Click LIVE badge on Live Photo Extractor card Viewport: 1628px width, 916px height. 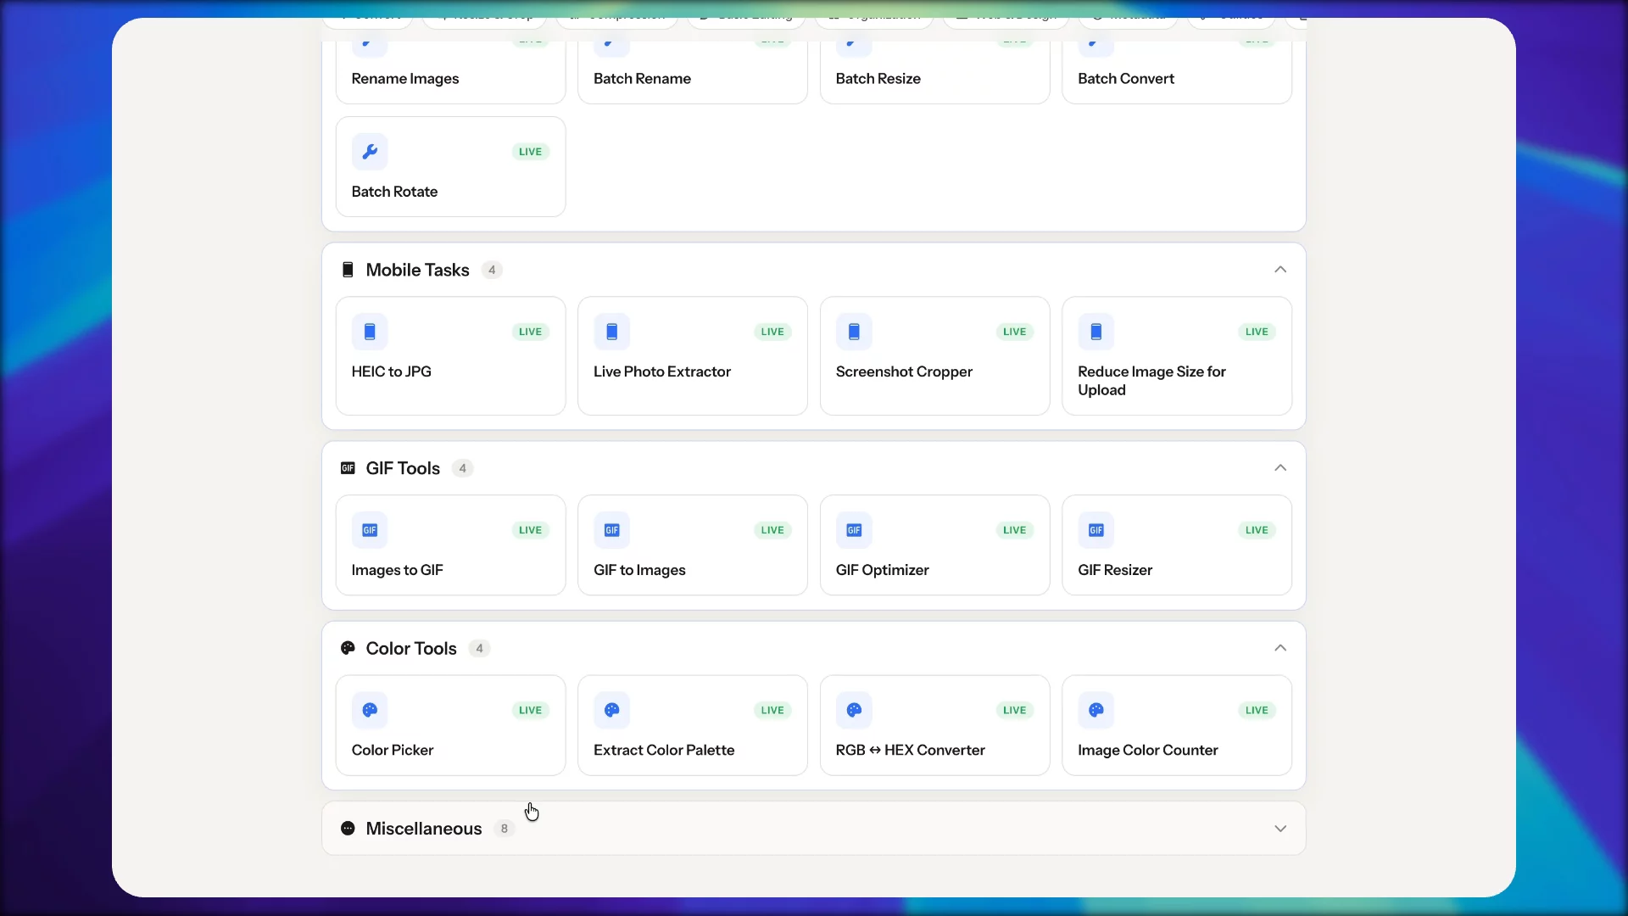tap(772, 332)
